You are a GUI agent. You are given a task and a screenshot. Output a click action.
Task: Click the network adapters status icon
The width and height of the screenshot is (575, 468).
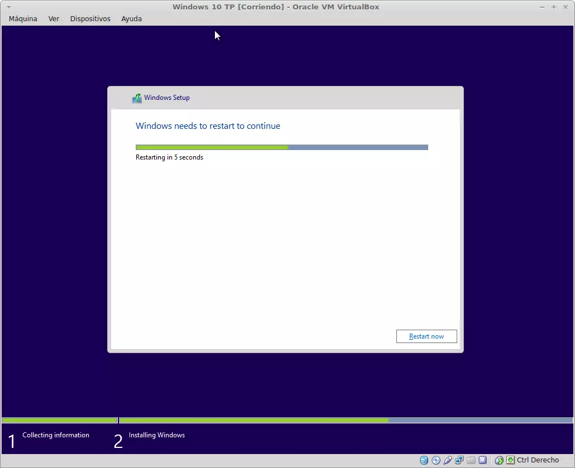click(459, 460)
